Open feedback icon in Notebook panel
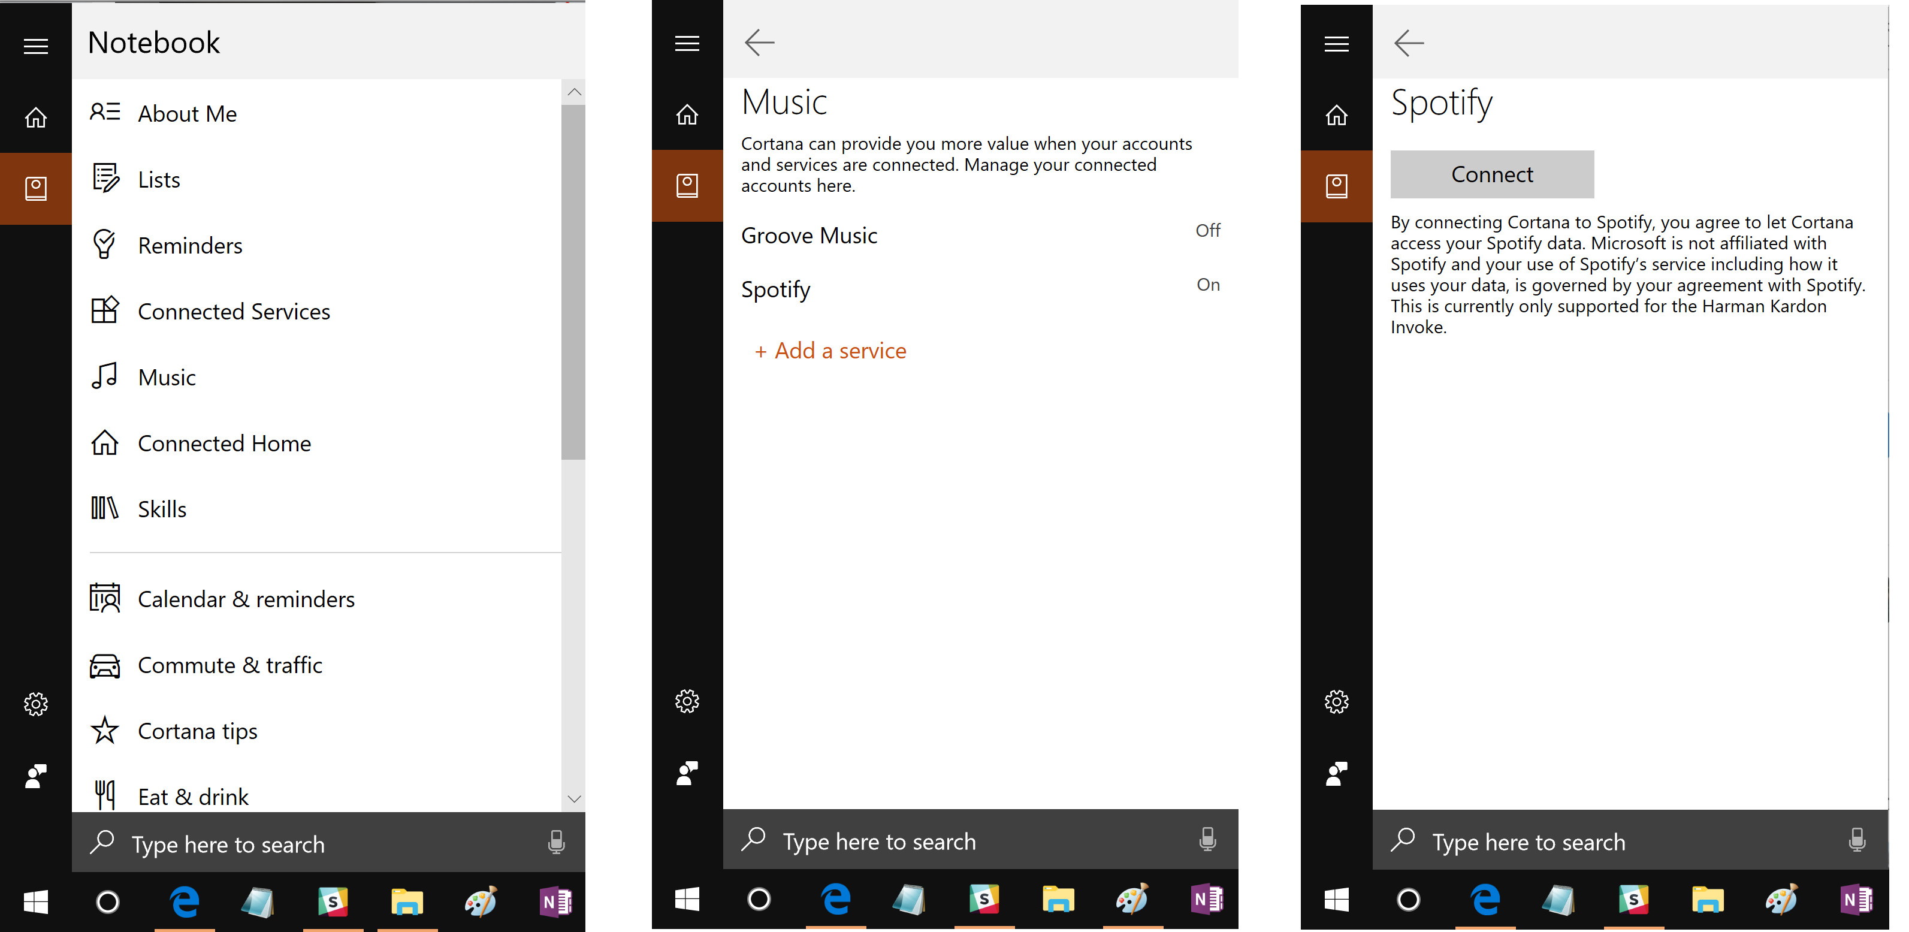Image resolution: width=1909 pixels, height=932 pixels. point(35,776)
